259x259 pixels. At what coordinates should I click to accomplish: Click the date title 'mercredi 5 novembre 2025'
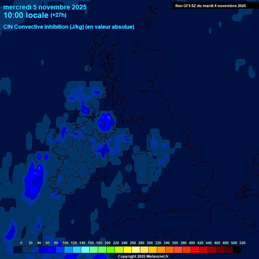coord(45,7)
